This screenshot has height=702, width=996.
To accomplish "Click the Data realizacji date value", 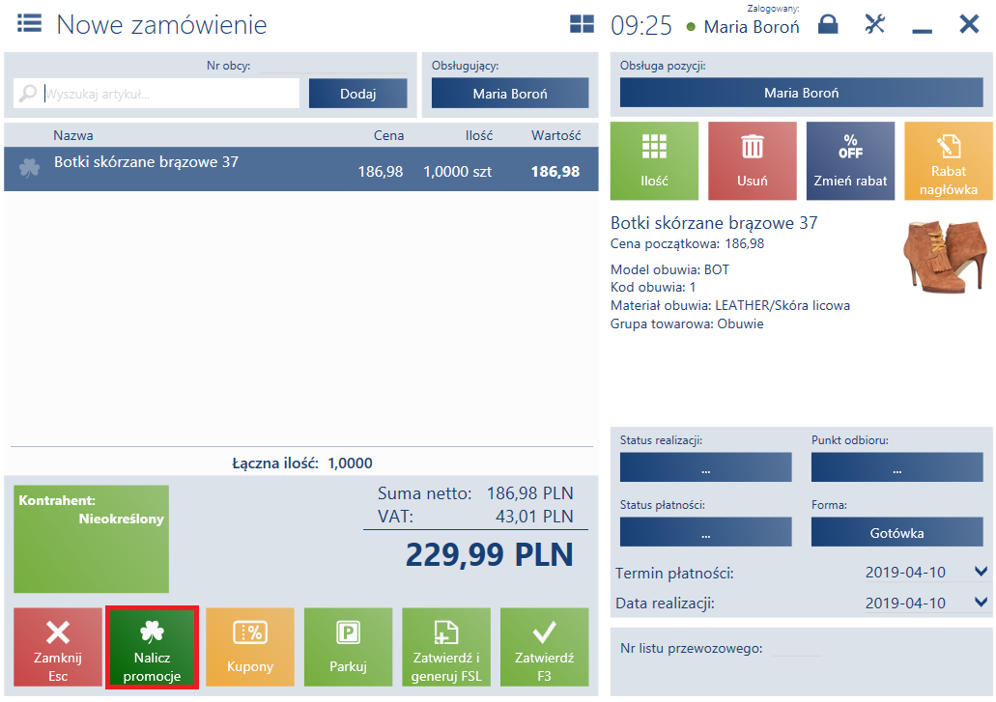I will coord(905,603).
